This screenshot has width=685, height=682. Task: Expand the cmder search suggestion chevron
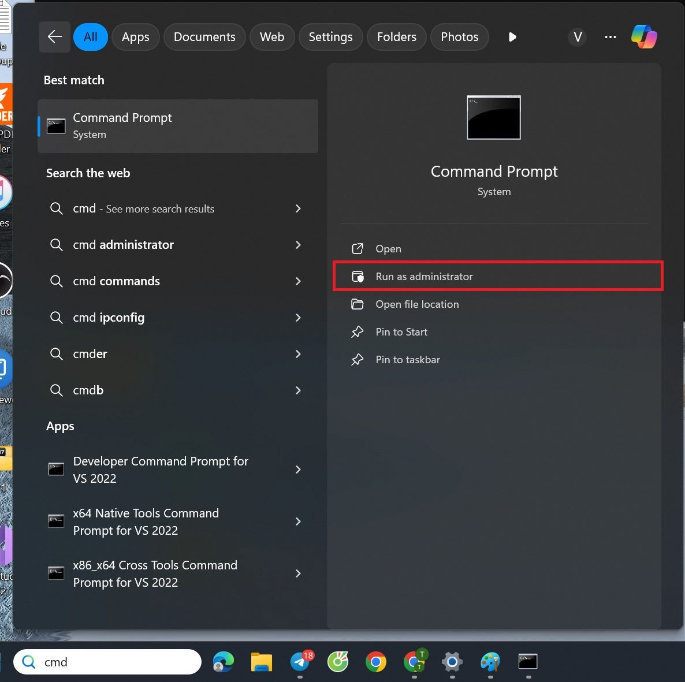click(298, 354)
